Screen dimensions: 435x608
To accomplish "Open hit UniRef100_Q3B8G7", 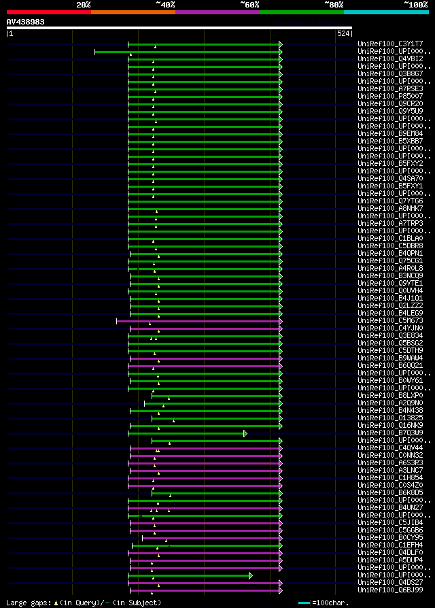I will (x=390, y=73).
